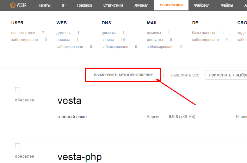
Task: Open the USER section heading
Action: (x=17, y=23)
